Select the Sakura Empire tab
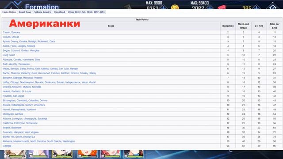The height and width of the screenshot is (159, 283). pyautogui.click(x=42, y=12)
